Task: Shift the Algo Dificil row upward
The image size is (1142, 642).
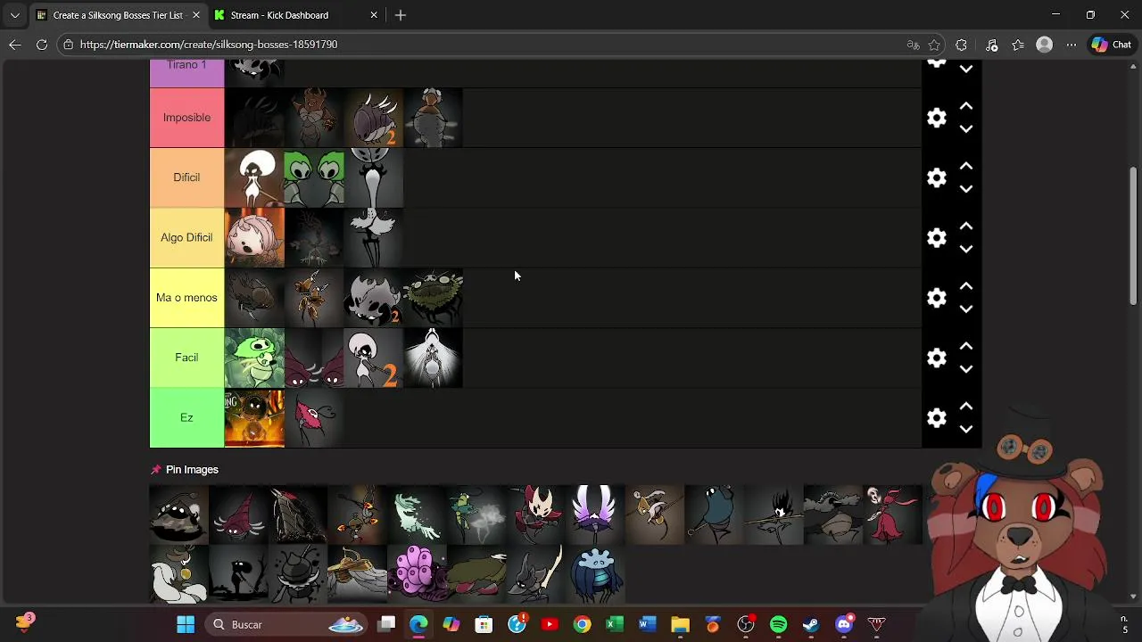Action: (x=965, y=226)
